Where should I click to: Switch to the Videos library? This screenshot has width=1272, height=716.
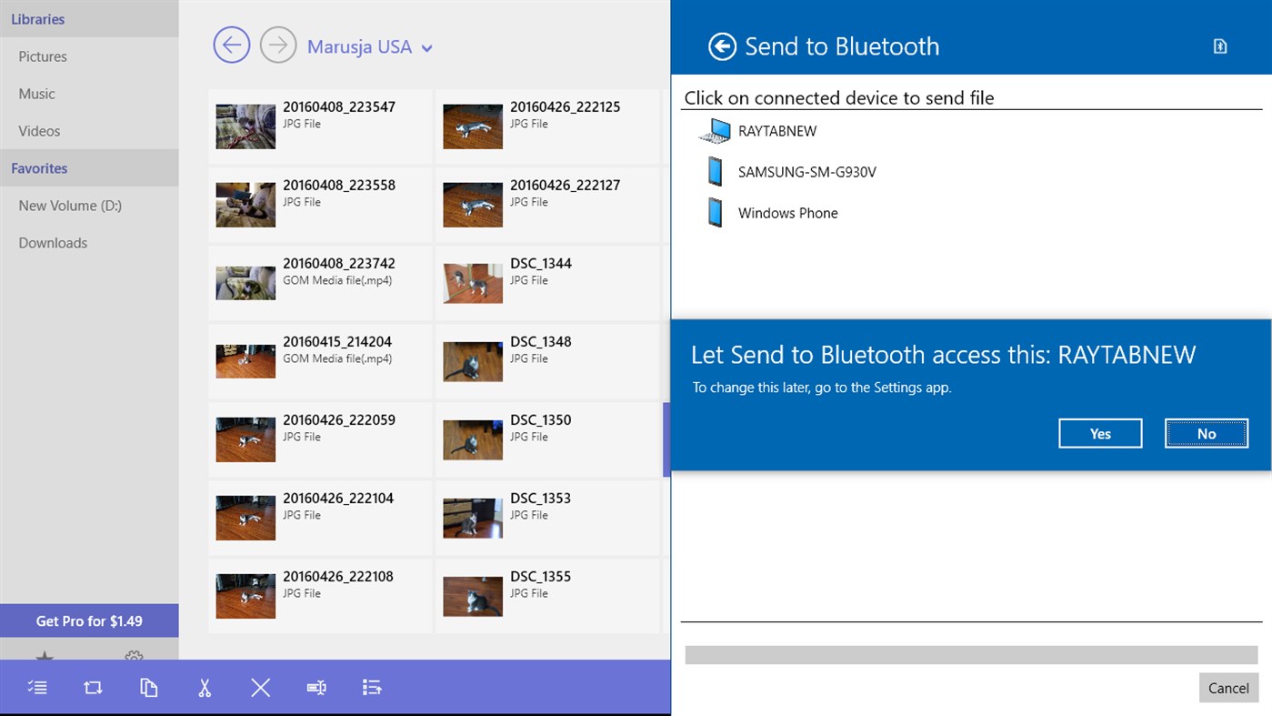pos(38,130)
